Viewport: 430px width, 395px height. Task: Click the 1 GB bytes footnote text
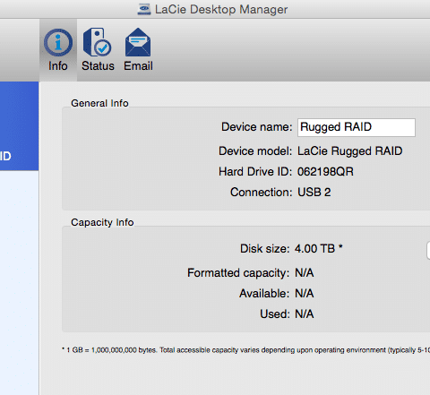(245, 350)
